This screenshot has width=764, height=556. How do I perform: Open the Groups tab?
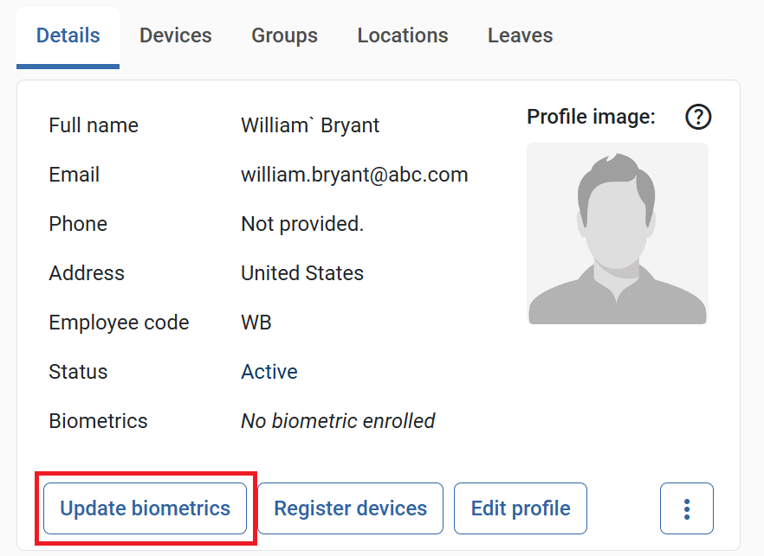click(284, 35)
